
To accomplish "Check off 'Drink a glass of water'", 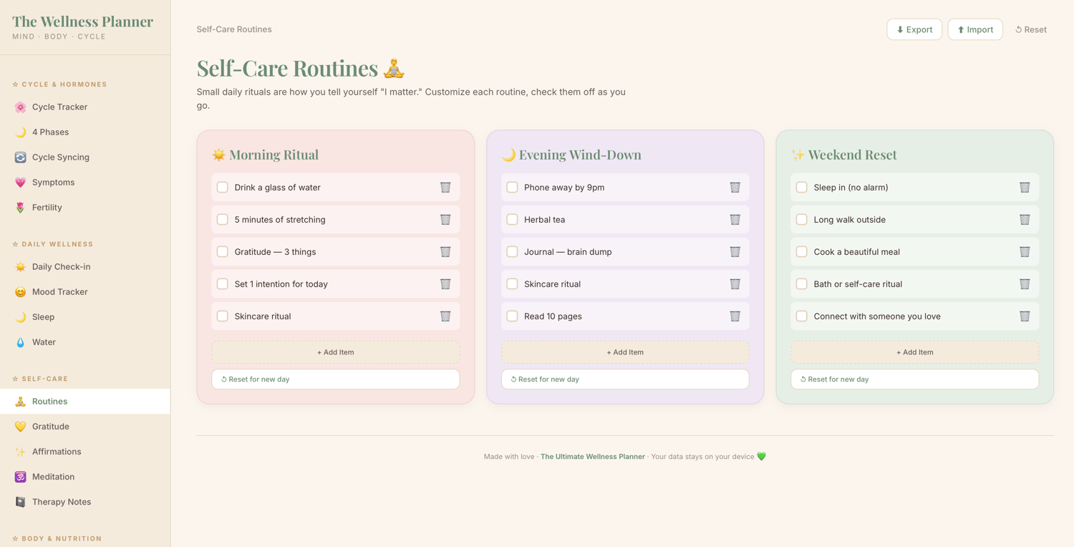I will click(223, 188).
